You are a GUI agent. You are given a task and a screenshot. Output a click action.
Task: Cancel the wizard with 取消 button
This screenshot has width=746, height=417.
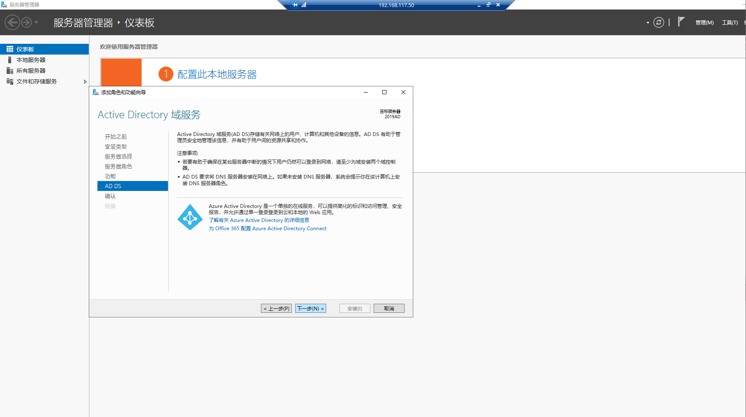(x=389, y=308)
